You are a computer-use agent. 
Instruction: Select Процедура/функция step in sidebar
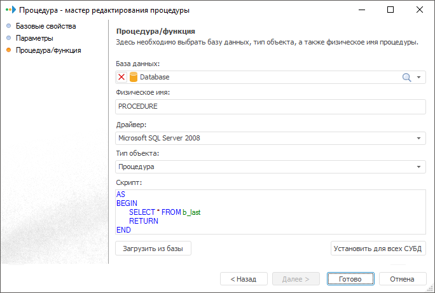48,50
